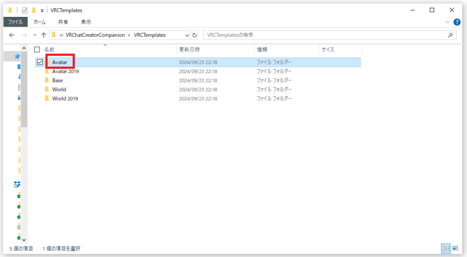Open the Help question mark icon
The width and height of the screenshot is (467, 257).
tap(457, 22)
